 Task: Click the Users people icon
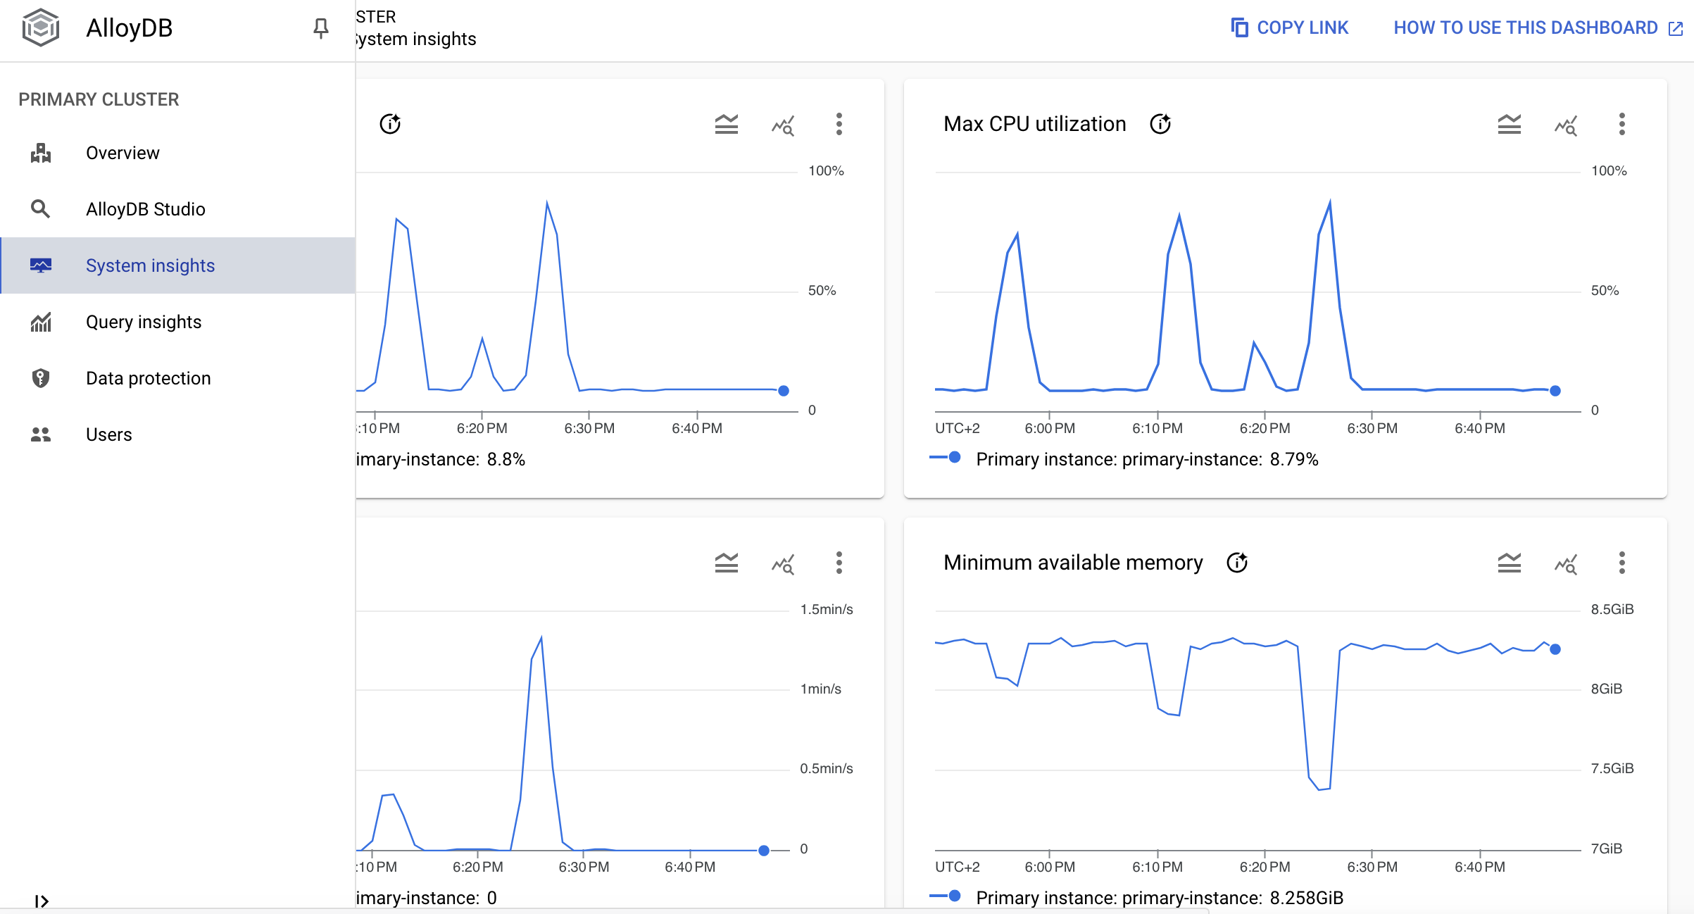click(41, 434)
